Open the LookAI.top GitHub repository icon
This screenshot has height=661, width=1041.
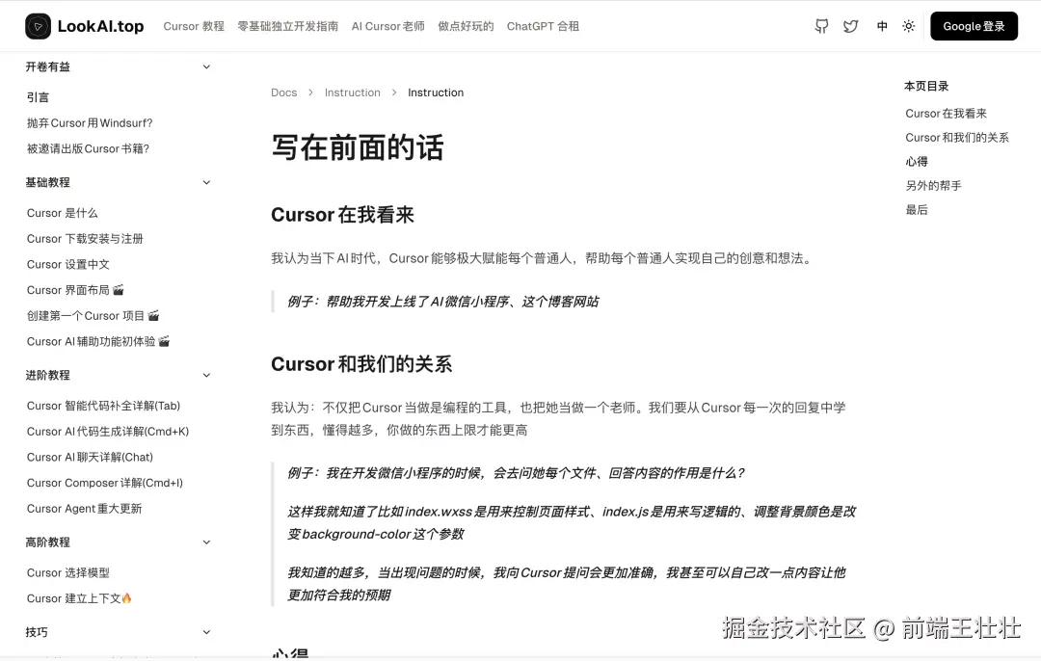(x=821, y=26)
